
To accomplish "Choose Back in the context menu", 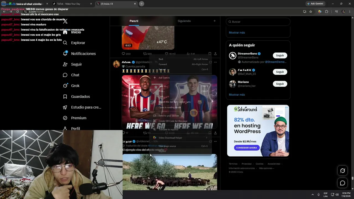I will [x=180, y=59].
